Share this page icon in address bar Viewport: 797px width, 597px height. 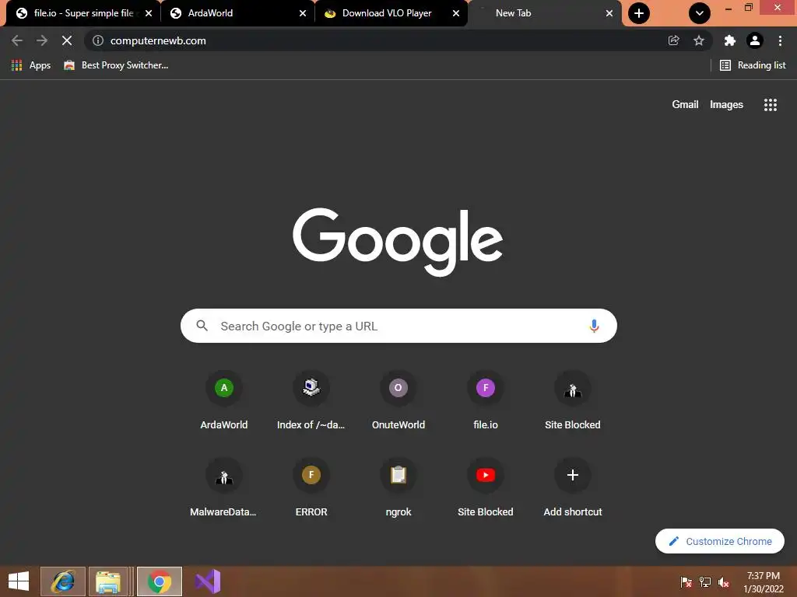click(x=673, y=40)
